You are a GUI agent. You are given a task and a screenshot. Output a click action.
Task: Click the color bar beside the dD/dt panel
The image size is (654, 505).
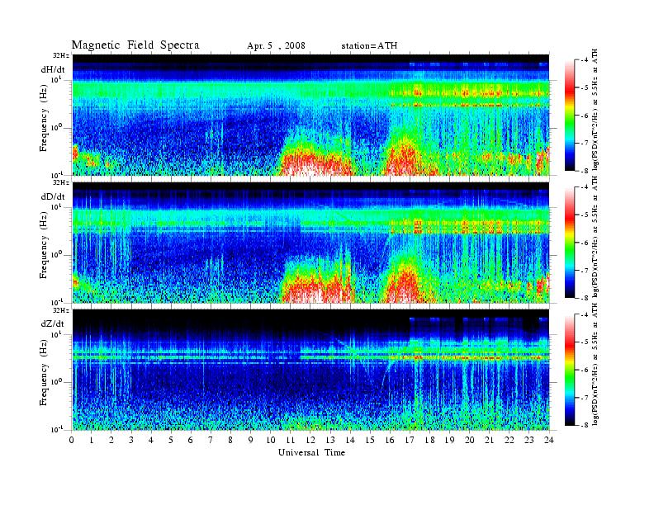(x=570, y=243)
